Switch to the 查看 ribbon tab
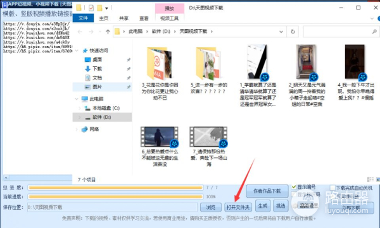380x228 pixels. [144, 18]
